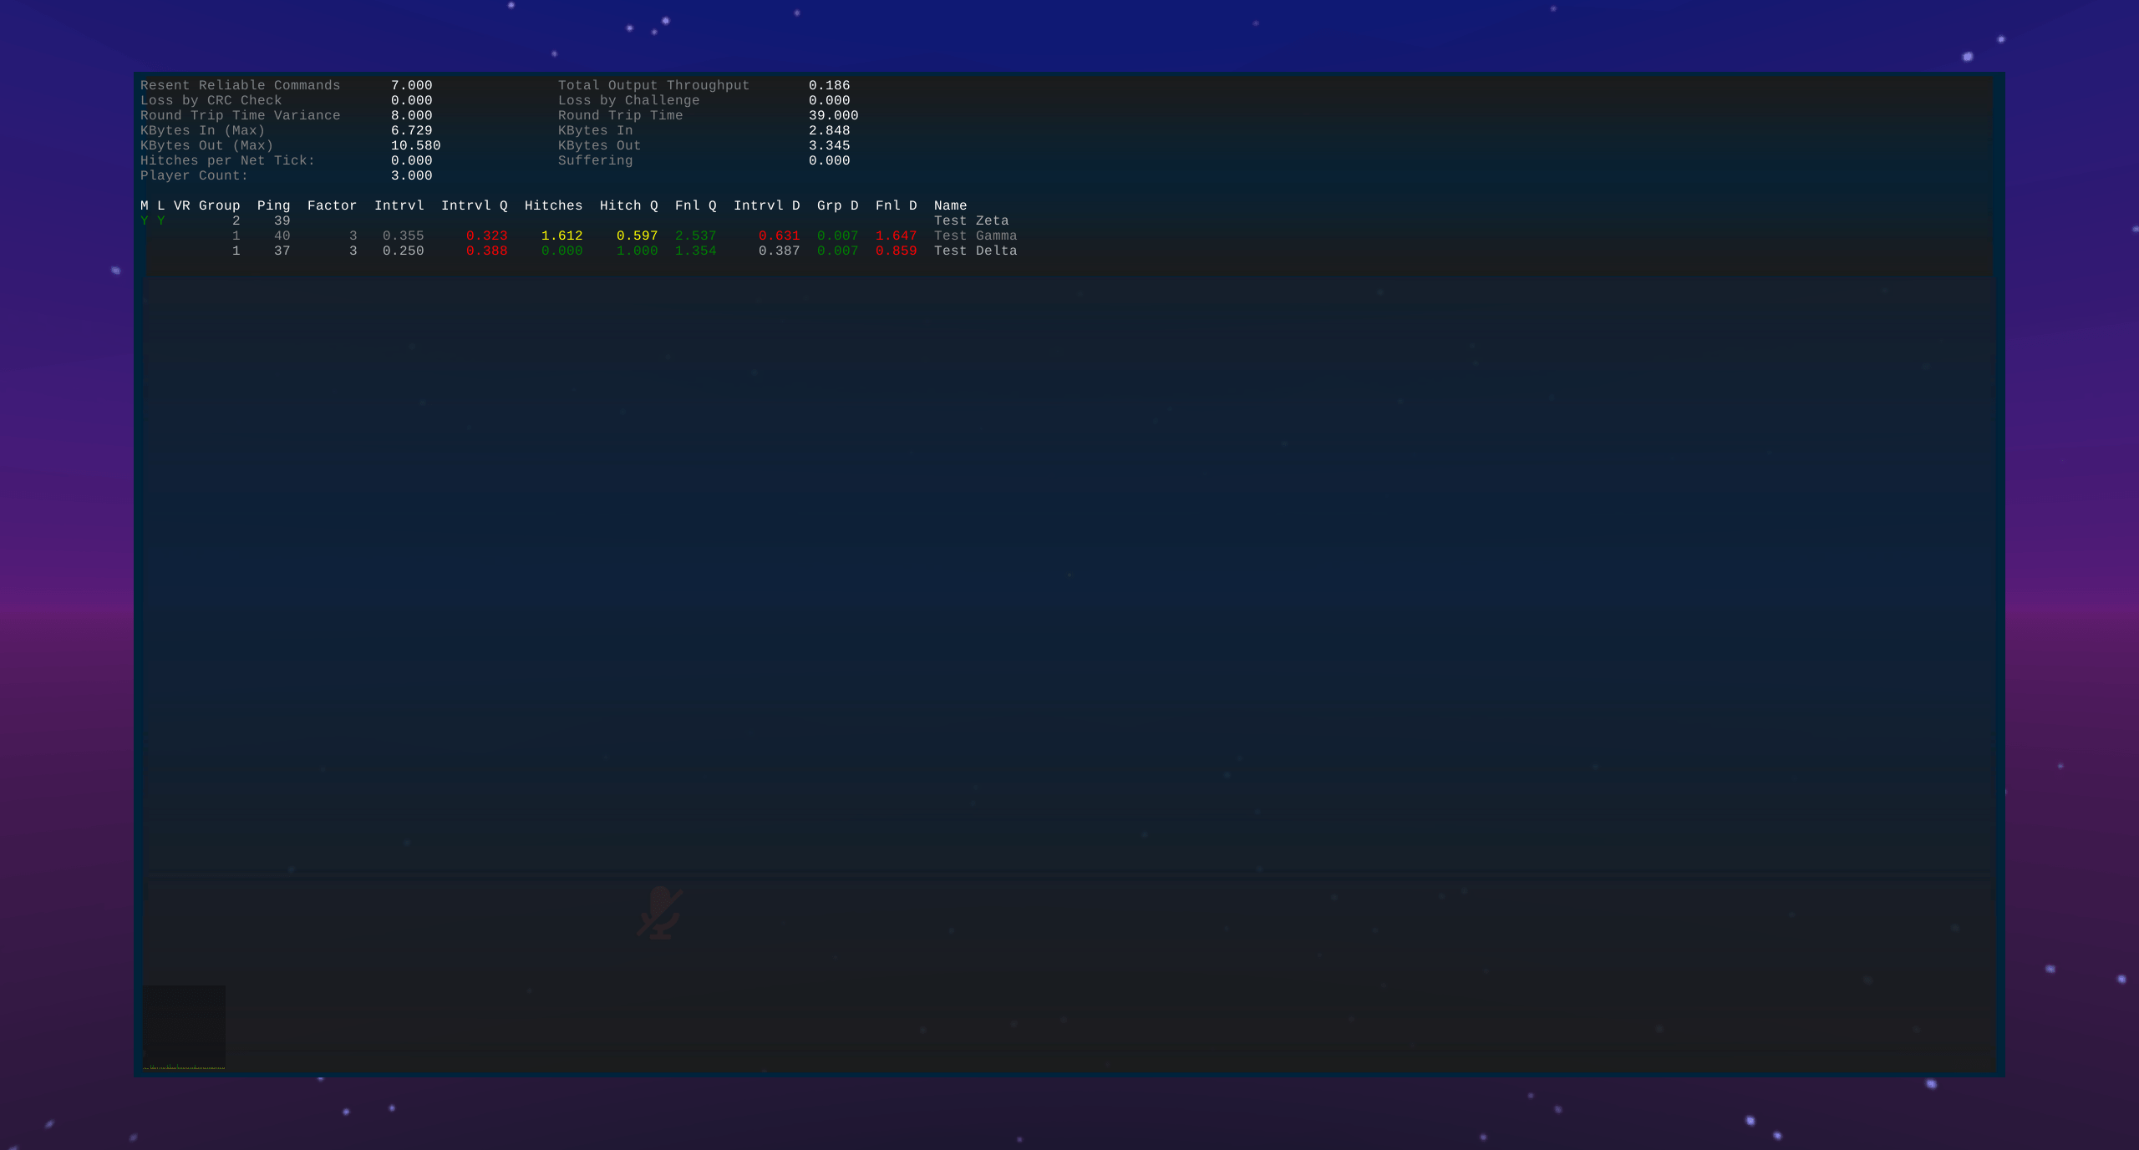This screenshot has height=1150, width=2139.
Task: Select the red 1.647 Fnl D value
Action: click(x=897, y=236)
